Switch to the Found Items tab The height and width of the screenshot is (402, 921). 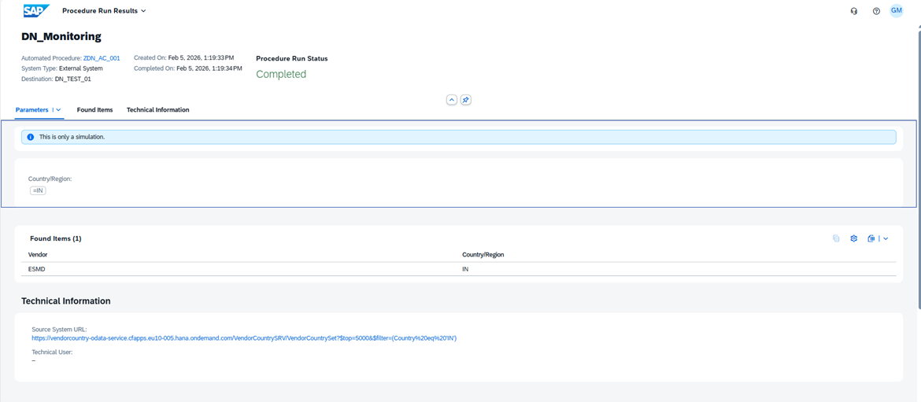(94, 110)
